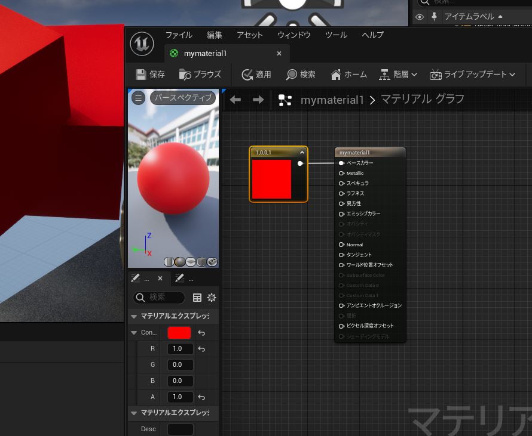Set preview mesh to cylinder

(169, 262)
